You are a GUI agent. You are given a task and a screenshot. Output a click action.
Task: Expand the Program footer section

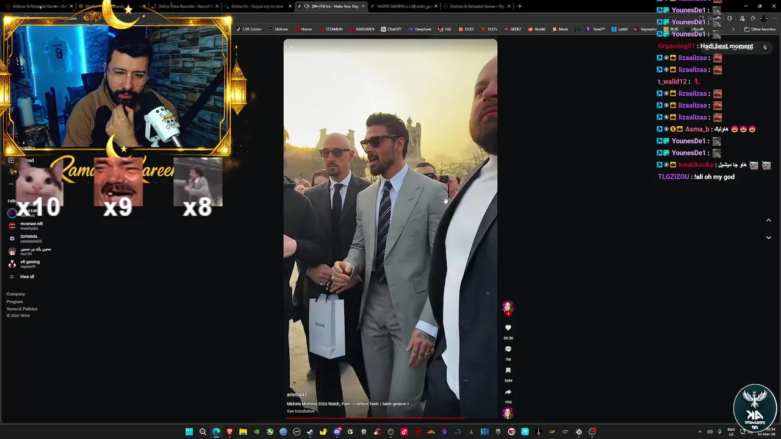pyautogui.click(x=15, y=301)
